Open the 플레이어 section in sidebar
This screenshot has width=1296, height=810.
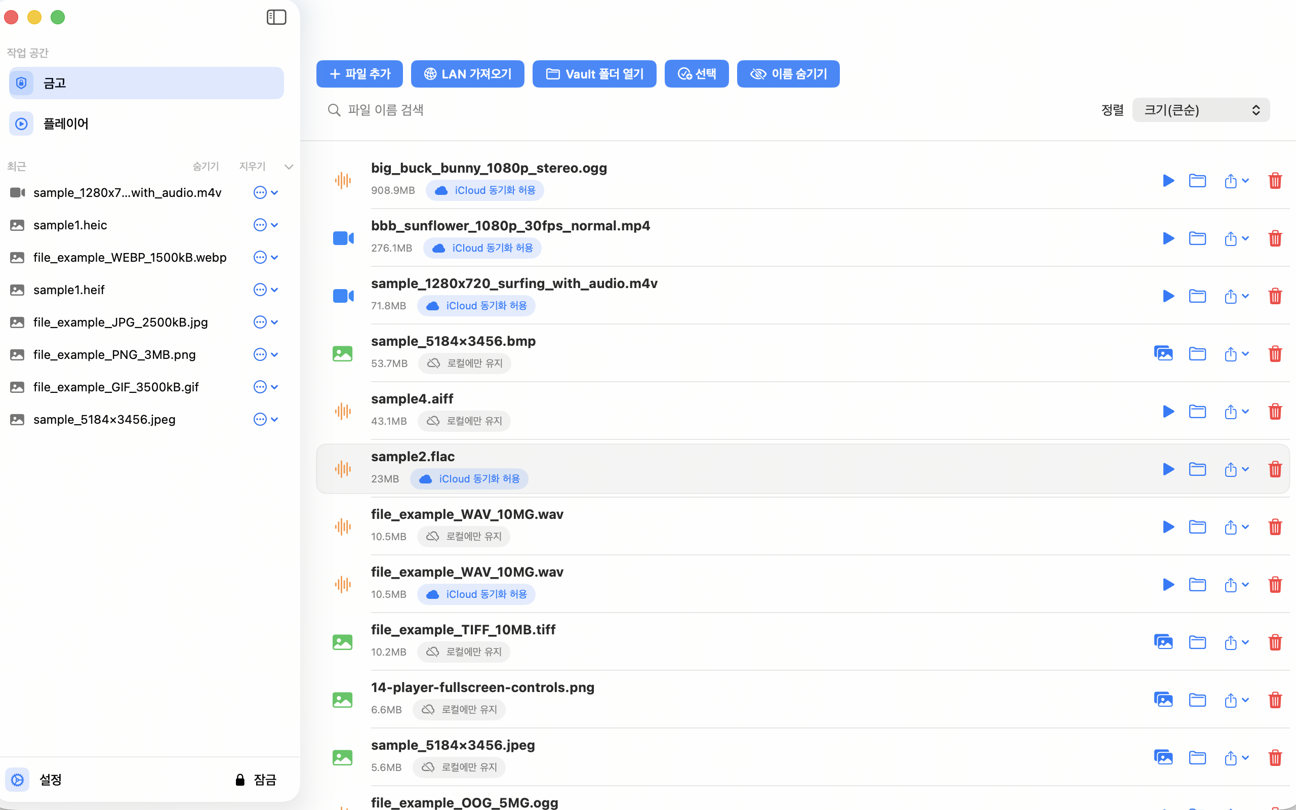click(66, 123)
